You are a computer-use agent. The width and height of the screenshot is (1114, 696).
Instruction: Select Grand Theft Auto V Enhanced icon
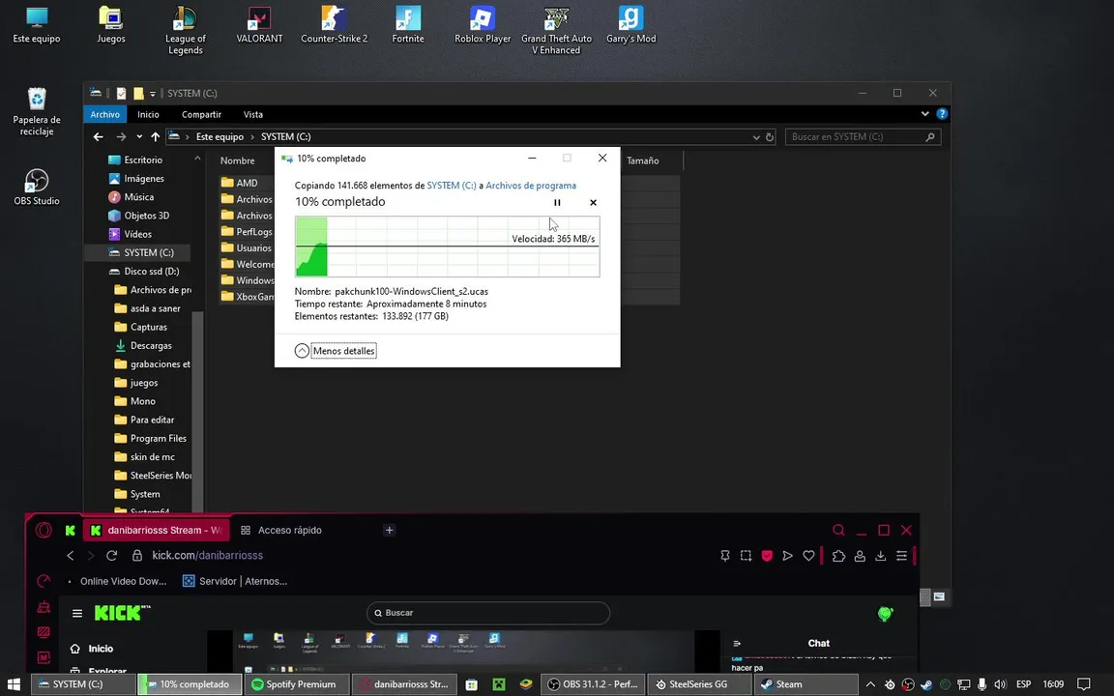coord(556,30)
